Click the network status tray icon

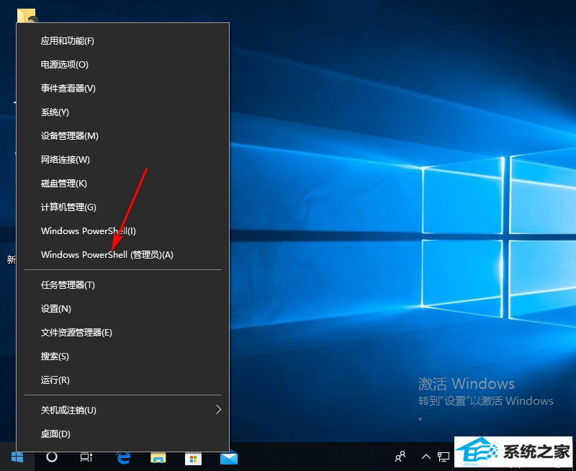click(444, 457)
